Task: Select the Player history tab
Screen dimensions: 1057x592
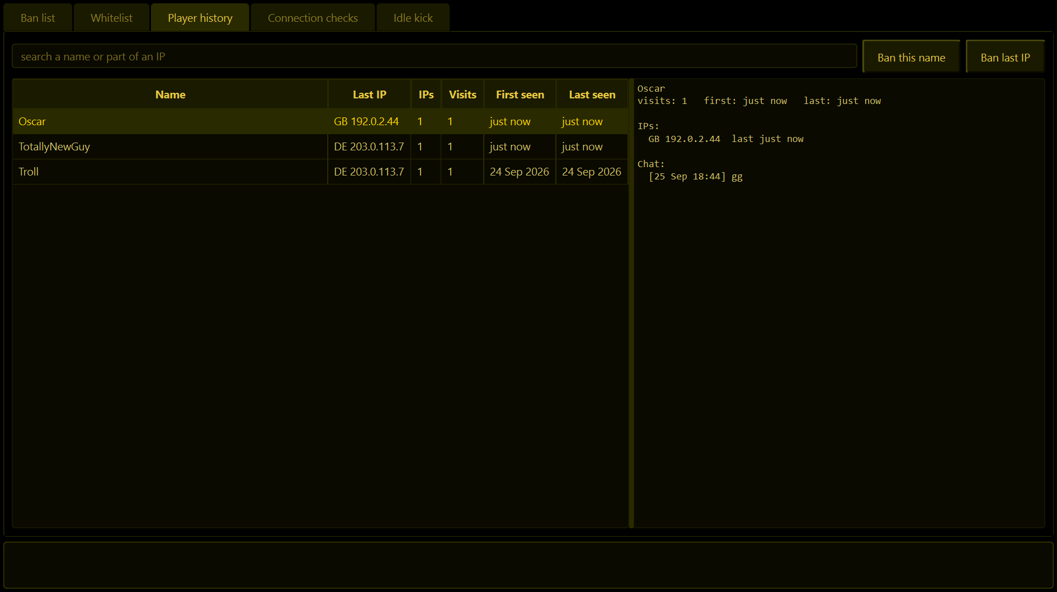Action: click(200, 18)
